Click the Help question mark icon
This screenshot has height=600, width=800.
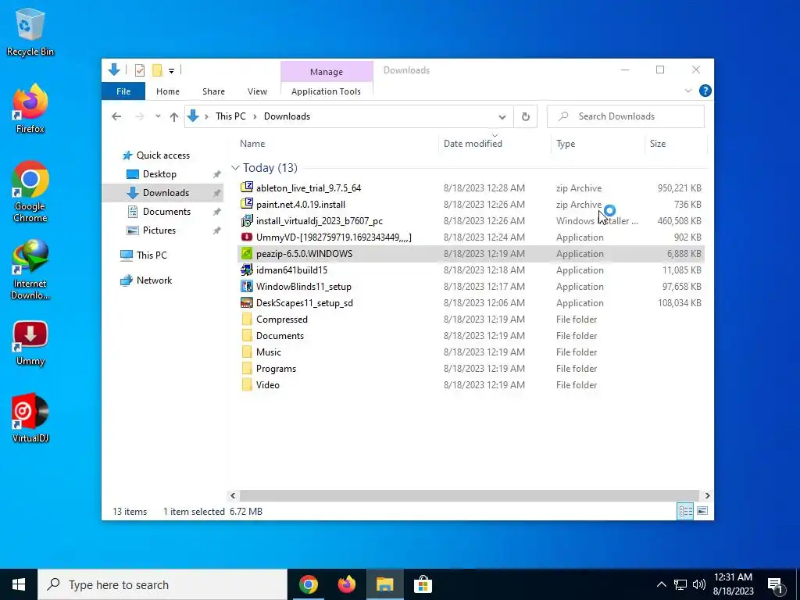705,91
